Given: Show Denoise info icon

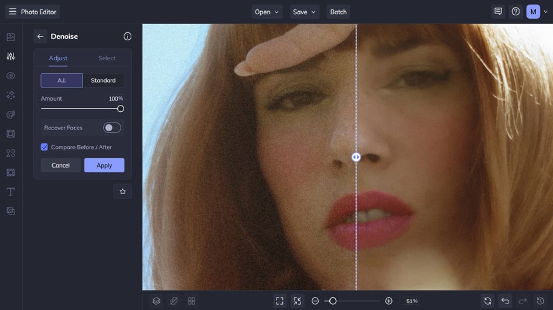Looking at the screenshot, I should pyautogui.click(x=127, y=36).
